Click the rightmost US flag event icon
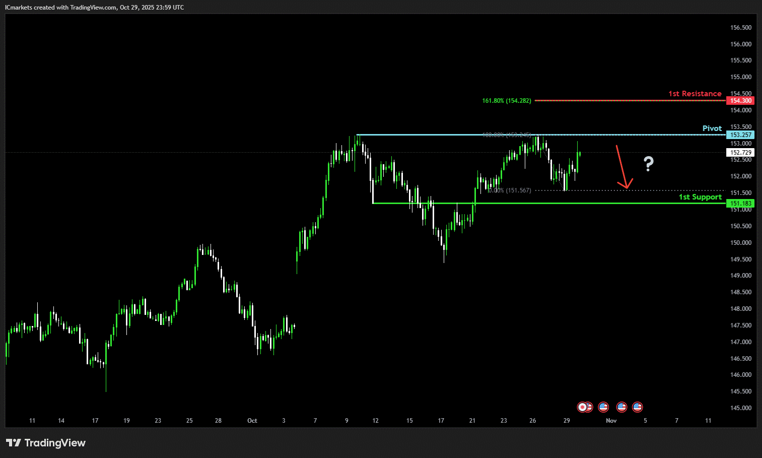762x458 pixels. (637, 407)
